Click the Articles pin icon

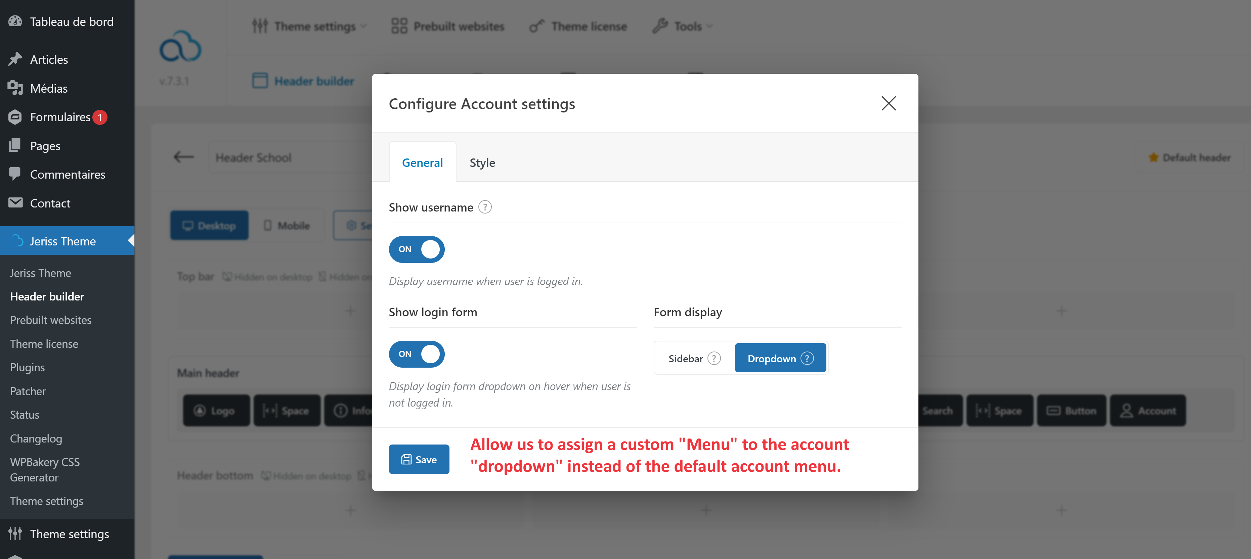click(15, 59)
